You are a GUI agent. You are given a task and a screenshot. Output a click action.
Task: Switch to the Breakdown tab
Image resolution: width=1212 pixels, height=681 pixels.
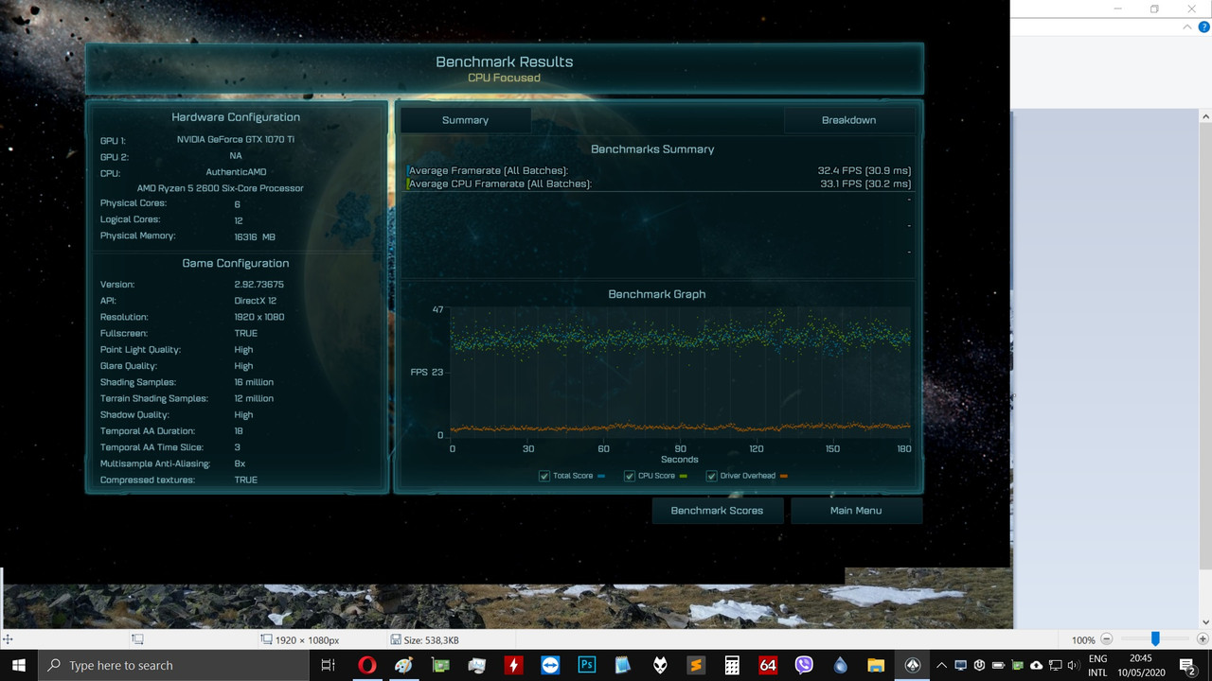pos(848,120)
